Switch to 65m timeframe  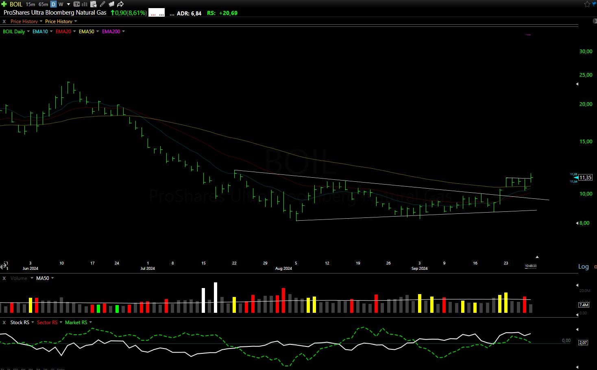point(44,4)
